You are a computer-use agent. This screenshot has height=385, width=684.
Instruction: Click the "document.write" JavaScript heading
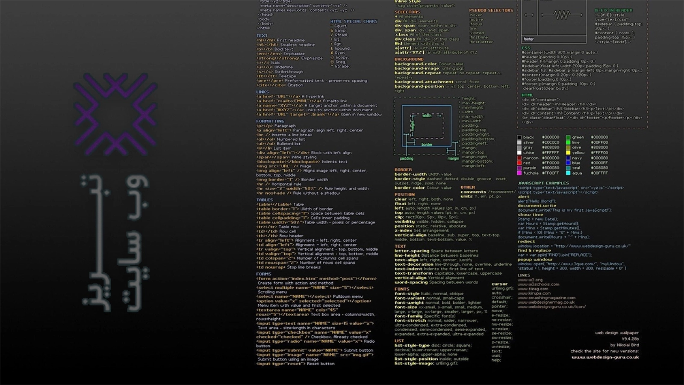coord(537,206)
